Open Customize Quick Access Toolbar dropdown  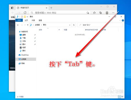[x=27, y=17]
